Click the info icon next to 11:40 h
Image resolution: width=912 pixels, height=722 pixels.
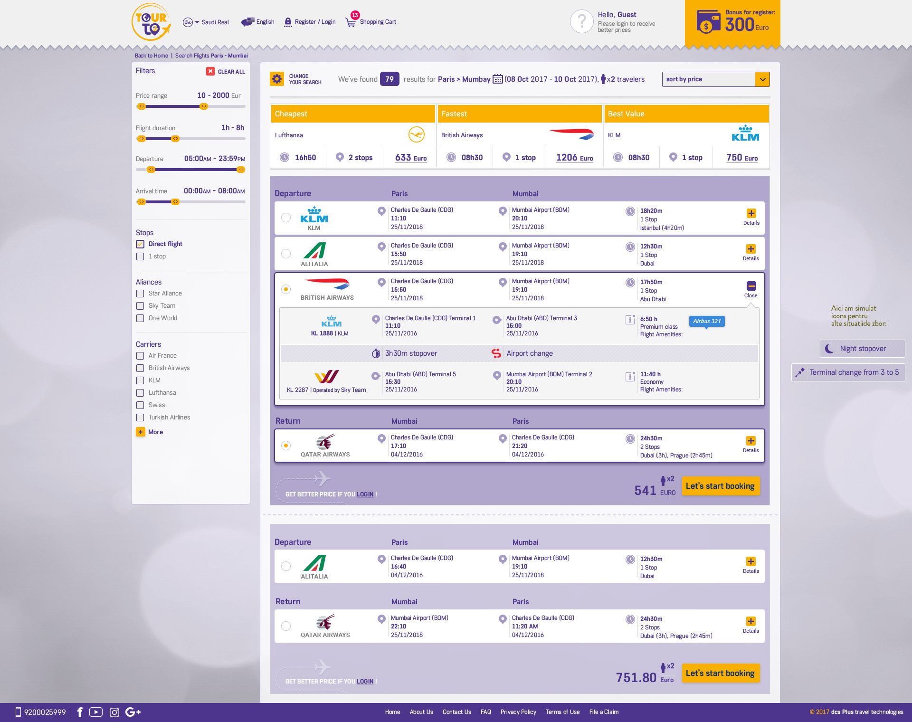[x=630, y=377]
